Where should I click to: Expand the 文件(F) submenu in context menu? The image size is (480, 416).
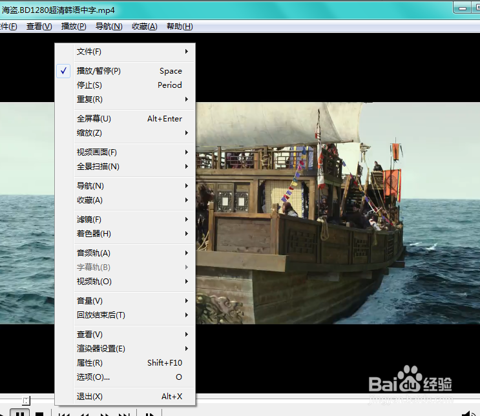click(x=125, y=52)
